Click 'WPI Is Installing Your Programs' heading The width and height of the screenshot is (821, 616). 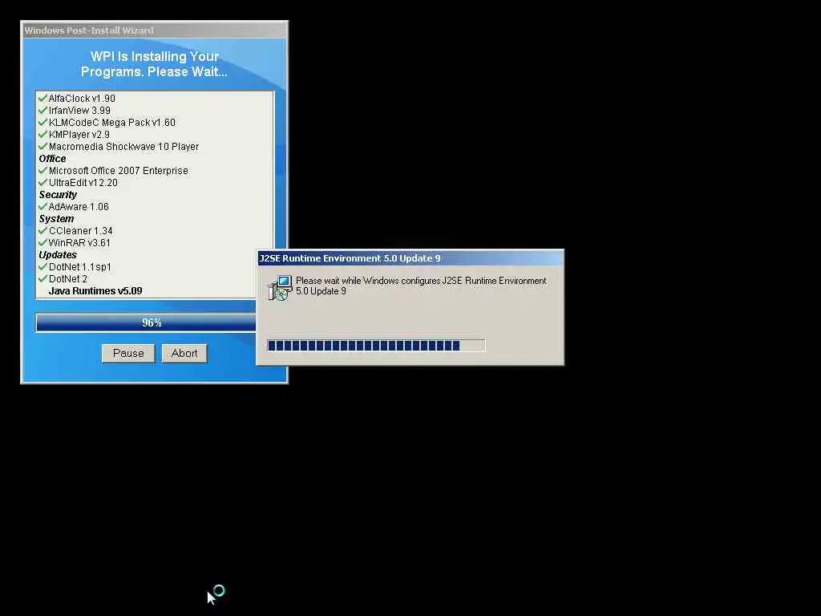[x=155, y=64]
